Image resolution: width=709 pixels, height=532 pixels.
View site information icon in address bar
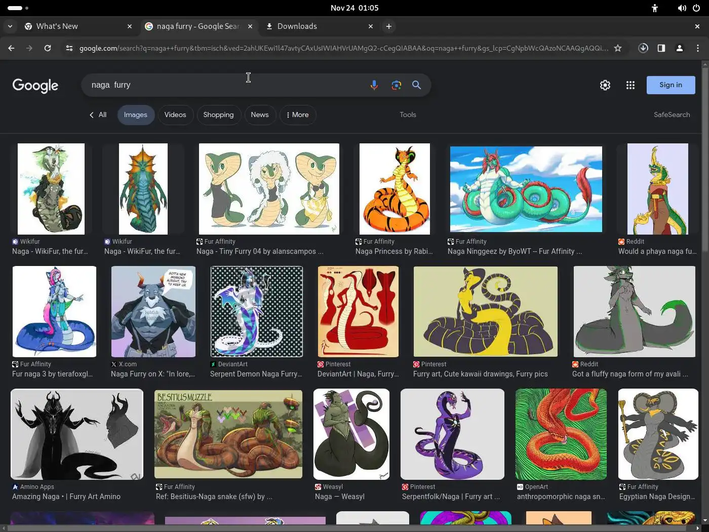coord(69,48)
